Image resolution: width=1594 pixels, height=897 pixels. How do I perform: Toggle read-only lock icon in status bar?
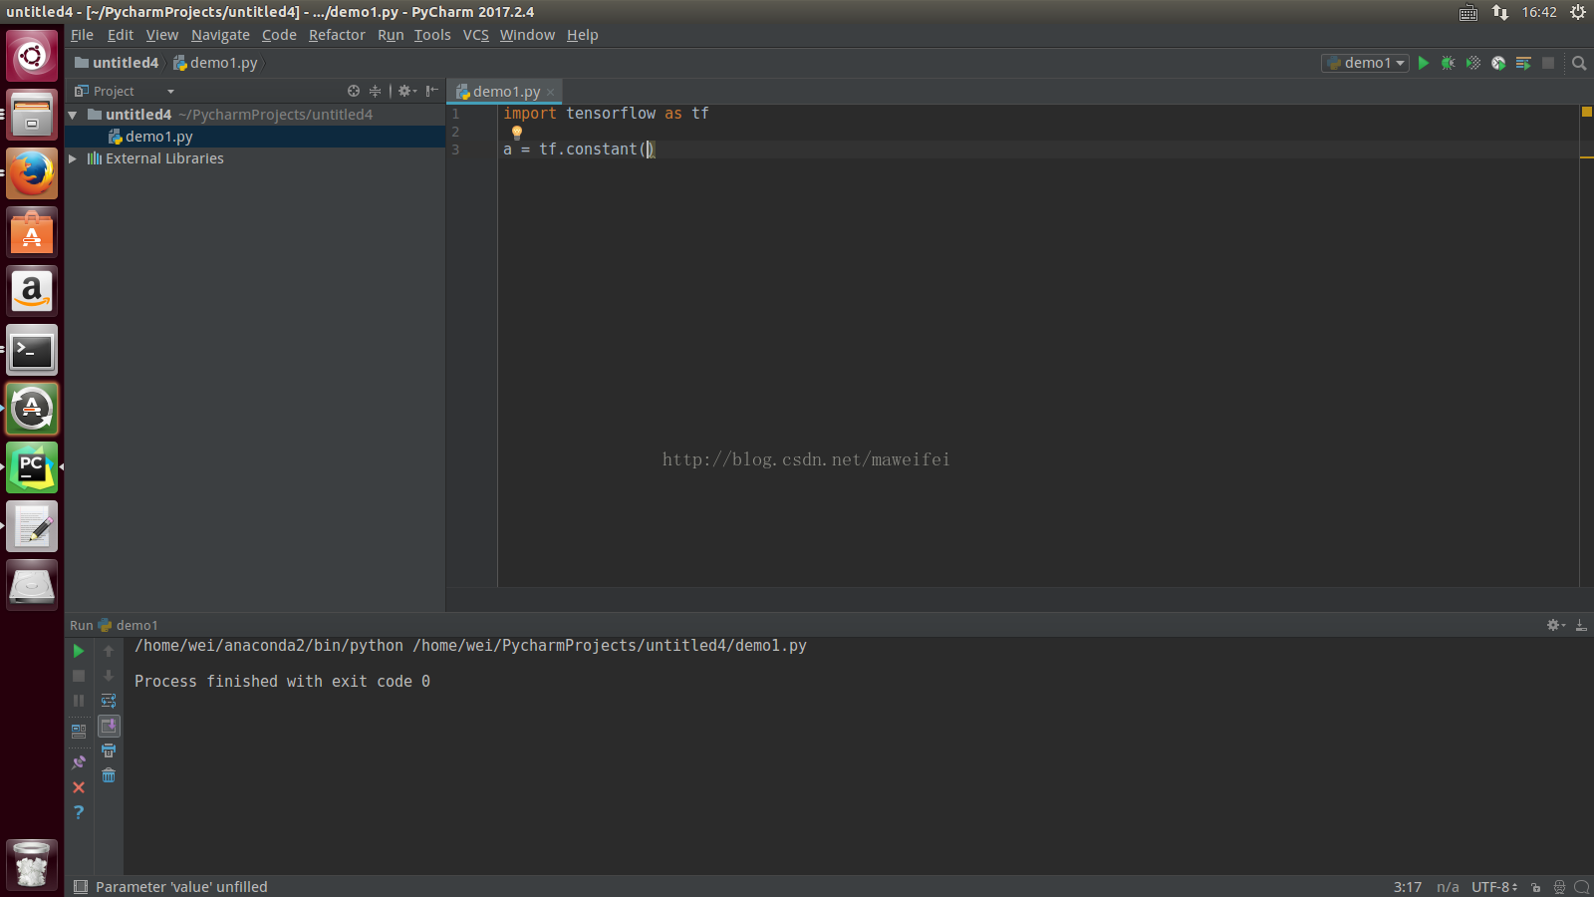pyautogui.click(x=1536, y=887)
